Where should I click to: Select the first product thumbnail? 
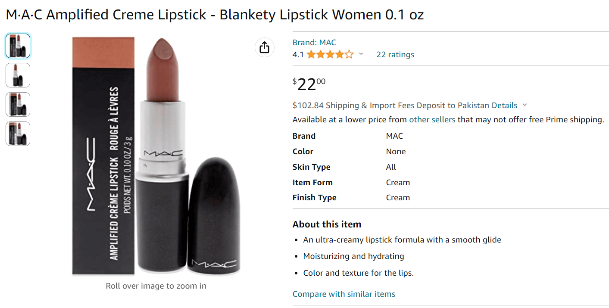click(18, 46)
